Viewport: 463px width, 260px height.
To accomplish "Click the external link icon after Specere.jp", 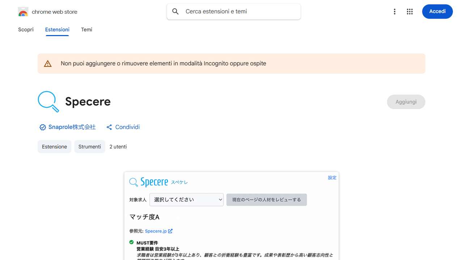I will coord(170,231).
